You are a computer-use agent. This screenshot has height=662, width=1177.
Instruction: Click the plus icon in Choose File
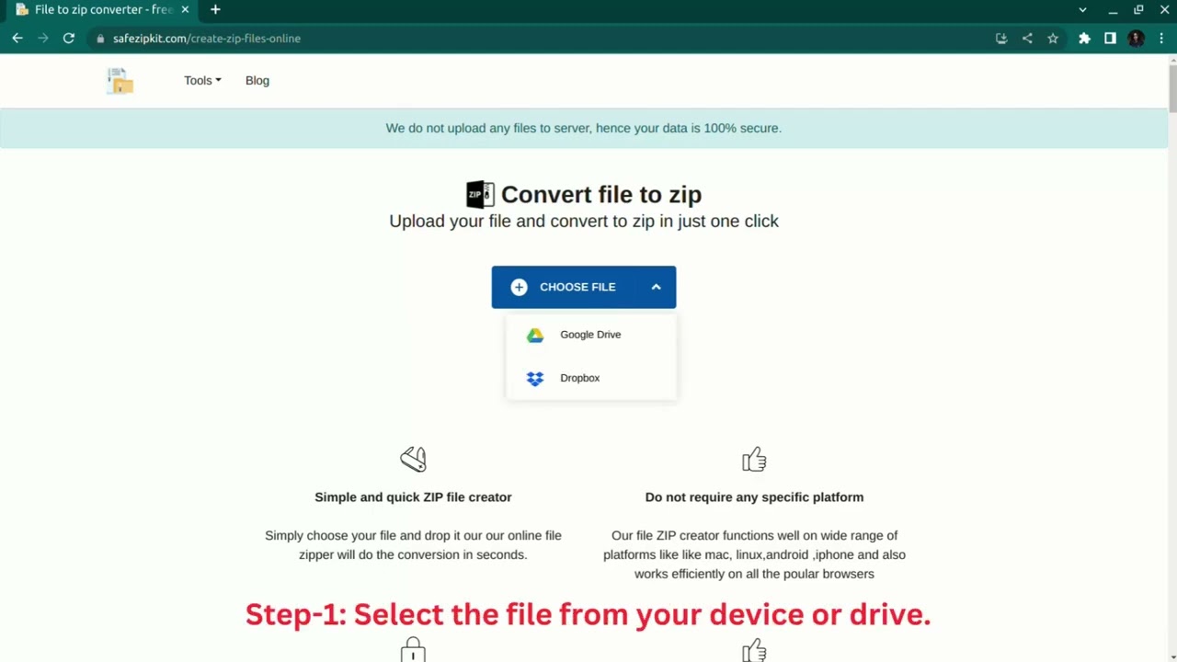(x=519, y=287)
